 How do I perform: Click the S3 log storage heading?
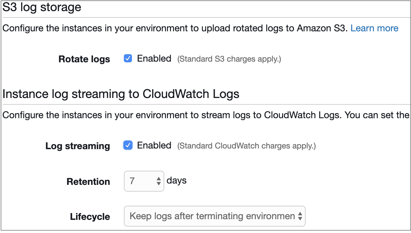pyautogui.click(x=42, y=7)
